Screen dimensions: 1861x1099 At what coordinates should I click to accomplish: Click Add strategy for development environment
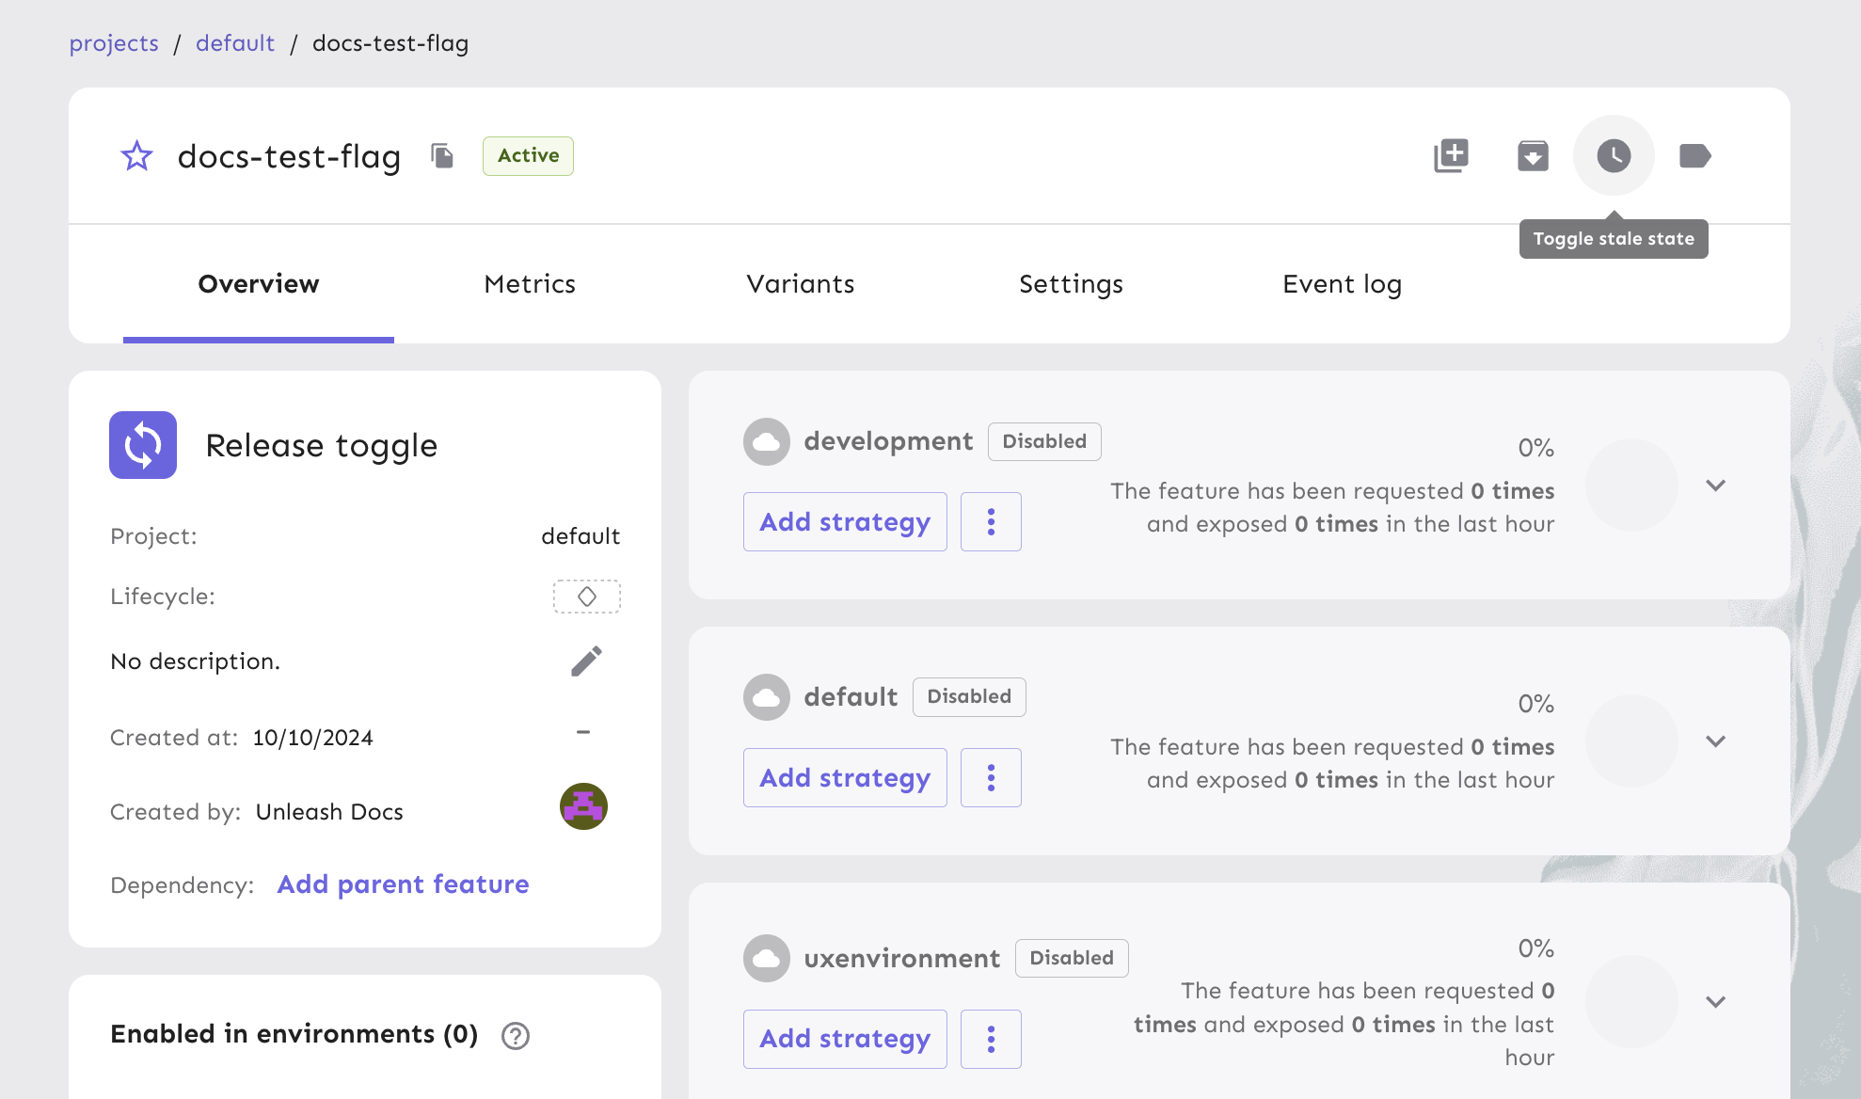pos(845,522)
